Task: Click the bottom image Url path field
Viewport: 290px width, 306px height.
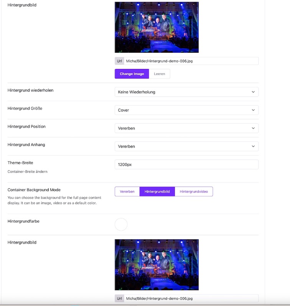Action: click(191, 298)
